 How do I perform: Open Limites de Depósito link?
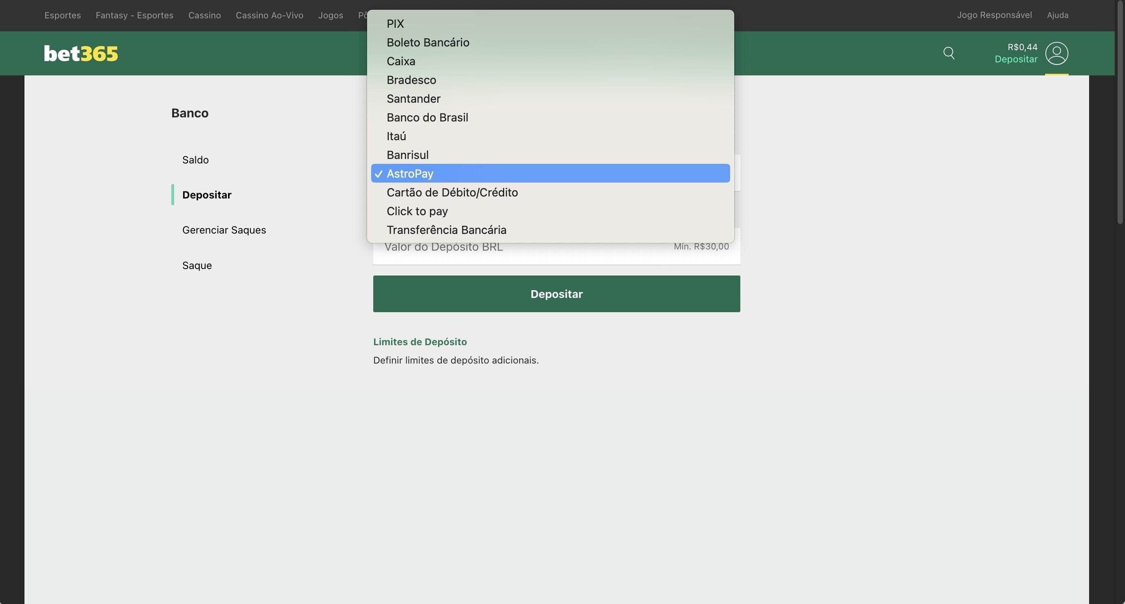pyautogui.click(x=420, y=342)
